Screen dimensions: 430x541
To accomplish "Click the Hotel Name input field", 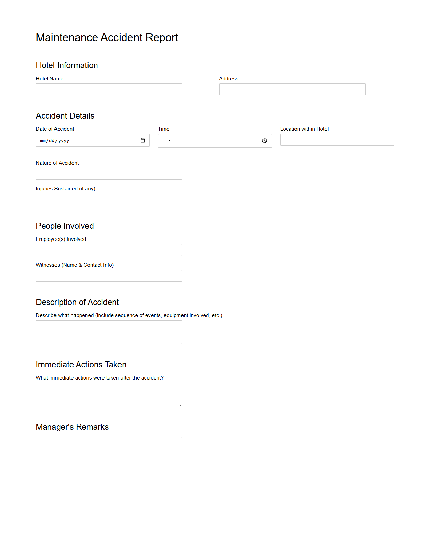I will [109, 89].
